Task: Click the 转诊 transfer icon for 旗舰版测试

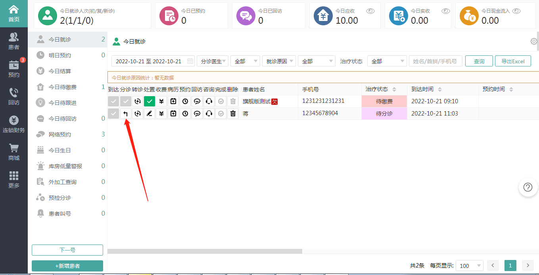Action: click(138, 101)
